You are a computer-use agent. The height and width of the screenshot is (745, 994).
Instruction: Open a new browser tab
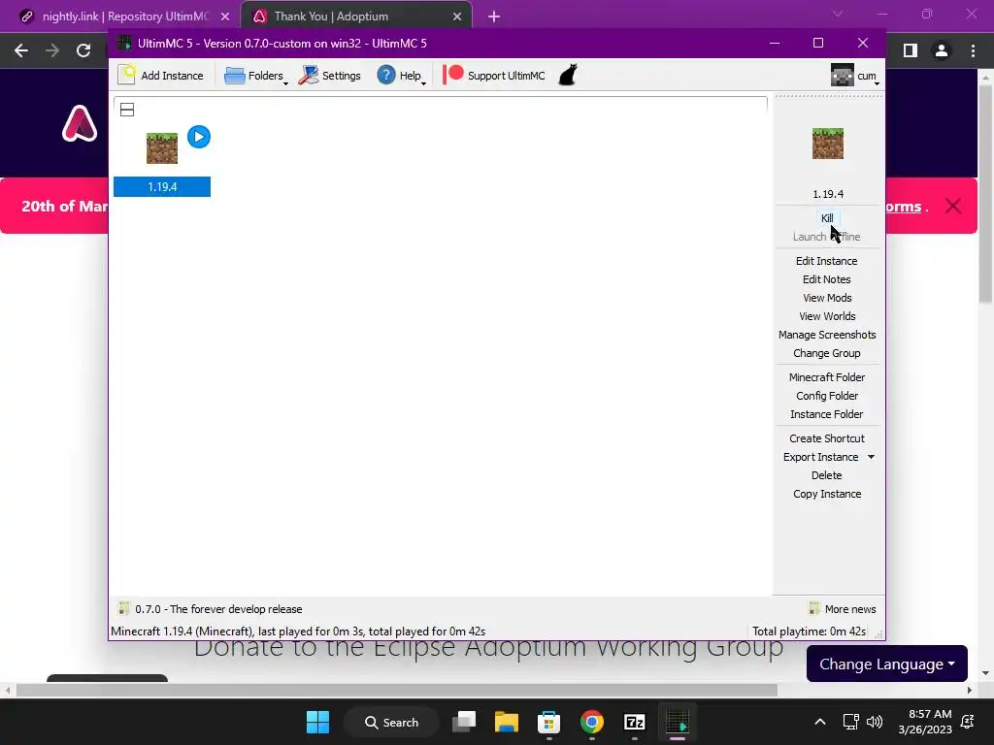click(x=494, y=16)
